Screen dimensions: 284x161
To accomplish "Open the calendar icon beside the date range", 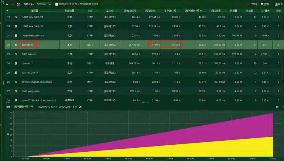I will [x=57, y=4].
